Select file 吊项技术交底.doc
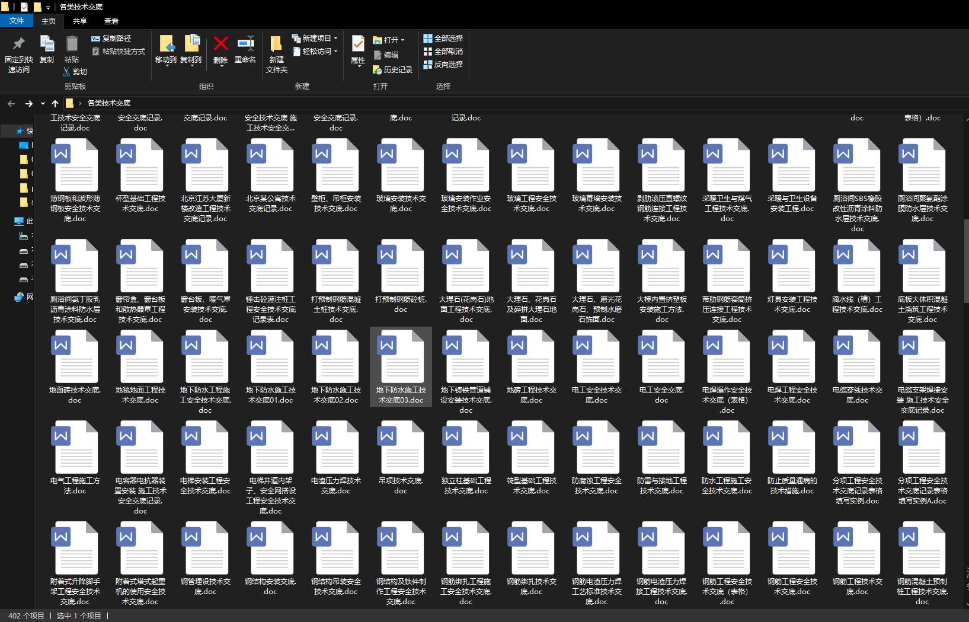The image size is (969, 622). coord(401,459)
